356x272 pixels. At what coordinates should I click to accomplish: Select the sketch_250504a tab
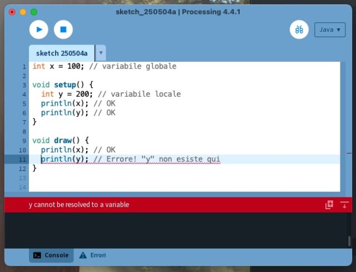click(62, 53)
